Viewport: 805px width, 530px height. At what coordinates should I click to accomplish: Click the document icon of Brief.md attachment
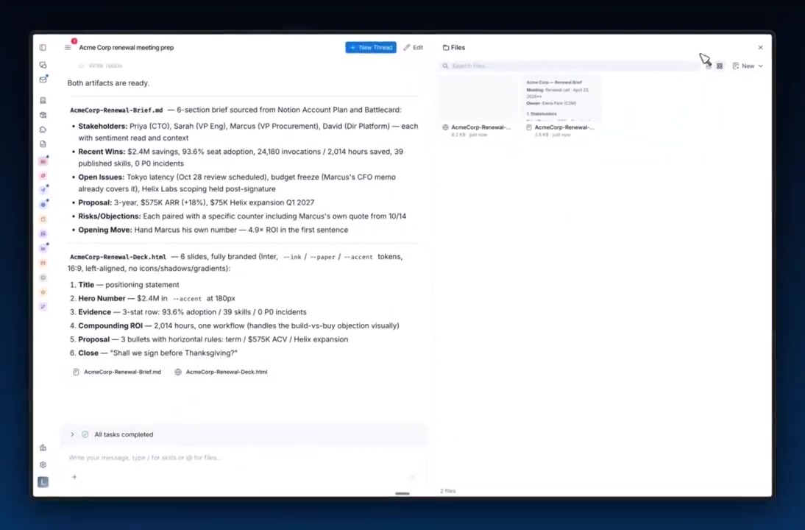coord(76,372)
